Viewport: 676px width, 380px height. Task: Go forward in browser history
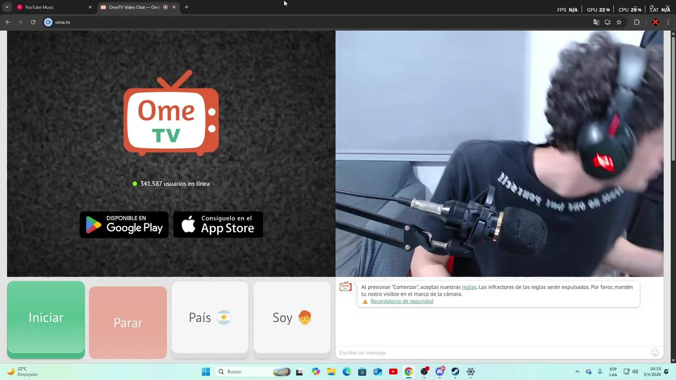(21, 22)
